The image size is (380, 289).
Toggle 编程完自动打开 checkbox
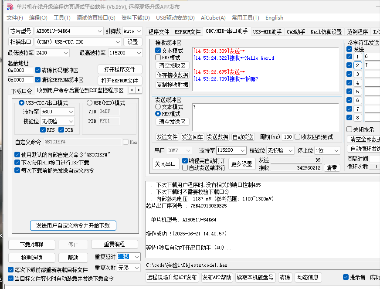[185, 160]
